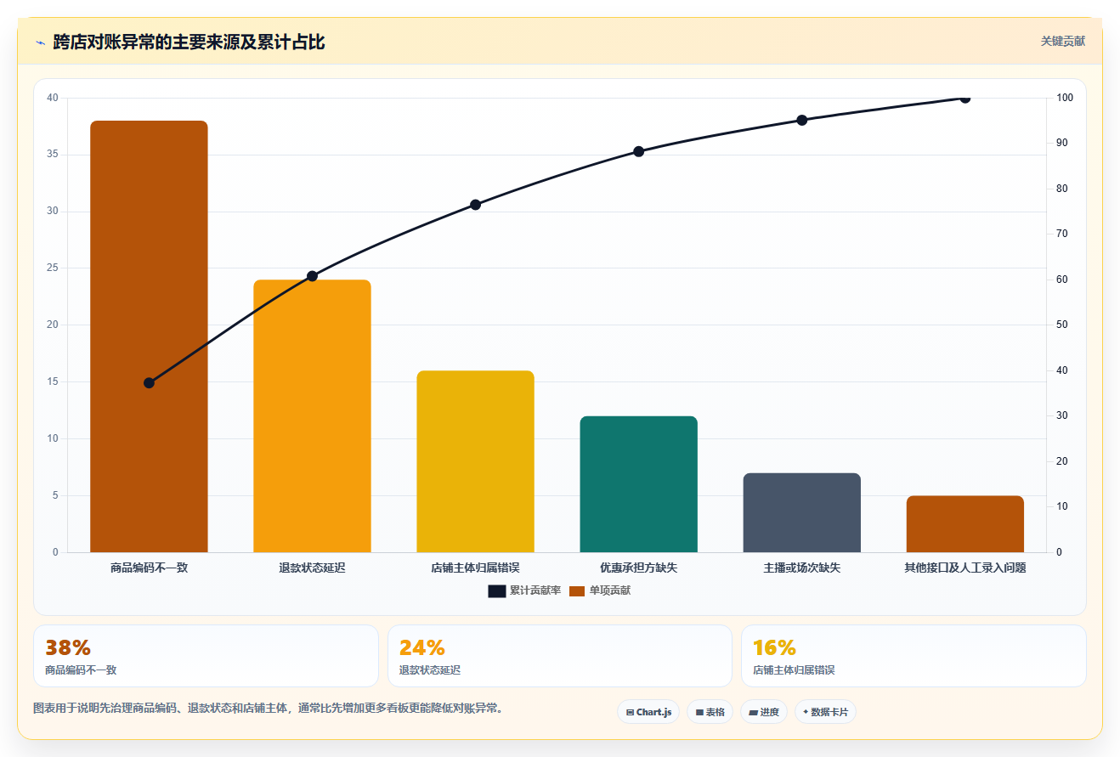Viewport: 1120px width, 757px height.
Task: Click the x-axis label 店铺主体归属错误
Action: coord(475,568)
